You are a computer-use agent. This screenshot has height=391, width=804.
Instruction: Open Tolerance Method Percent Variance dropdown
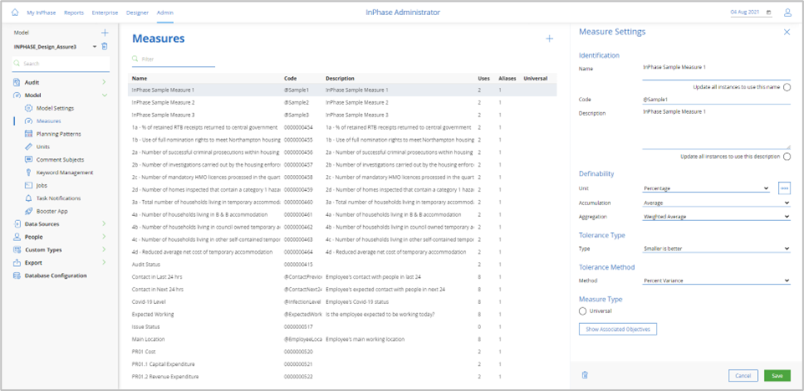tap(716, 280)
